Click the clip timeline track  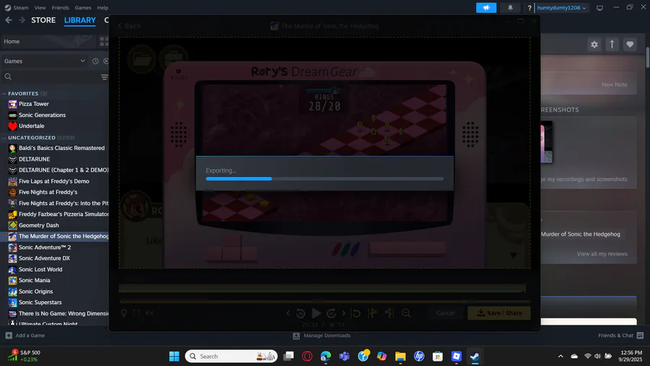point(322,287)
